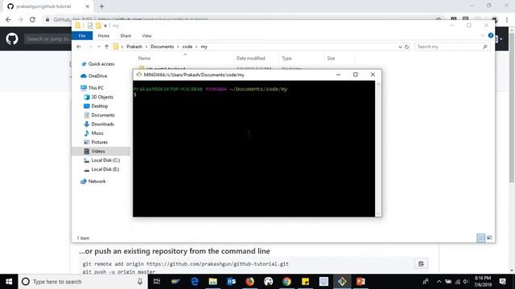Open File Explorer help icon

[x=491, y=35]
